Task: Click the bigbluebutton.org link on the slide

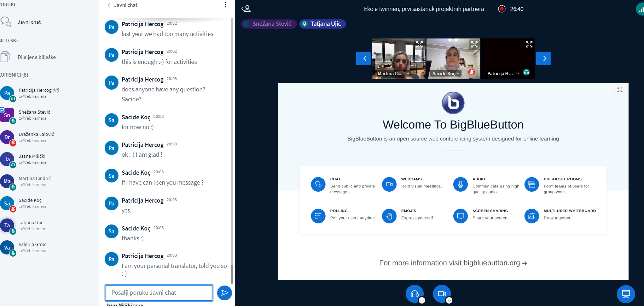Action: pos(495,263)
